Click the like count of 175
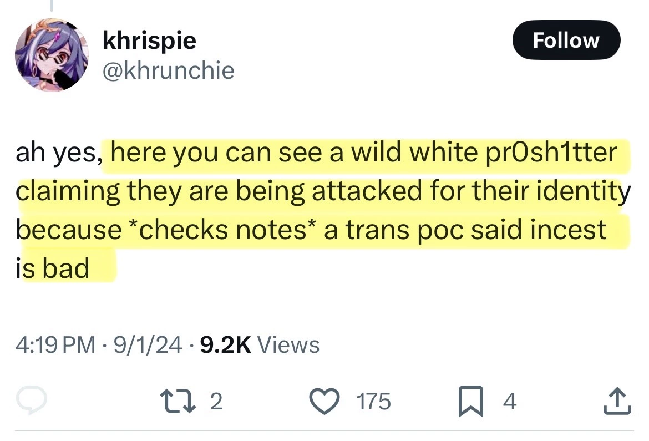 point(374,401)
